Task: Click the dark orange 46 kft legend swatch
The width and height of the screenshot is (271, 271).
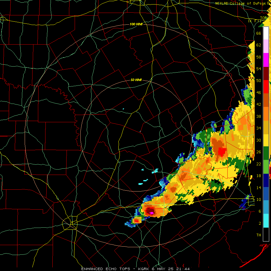Action: click(266, 100)
